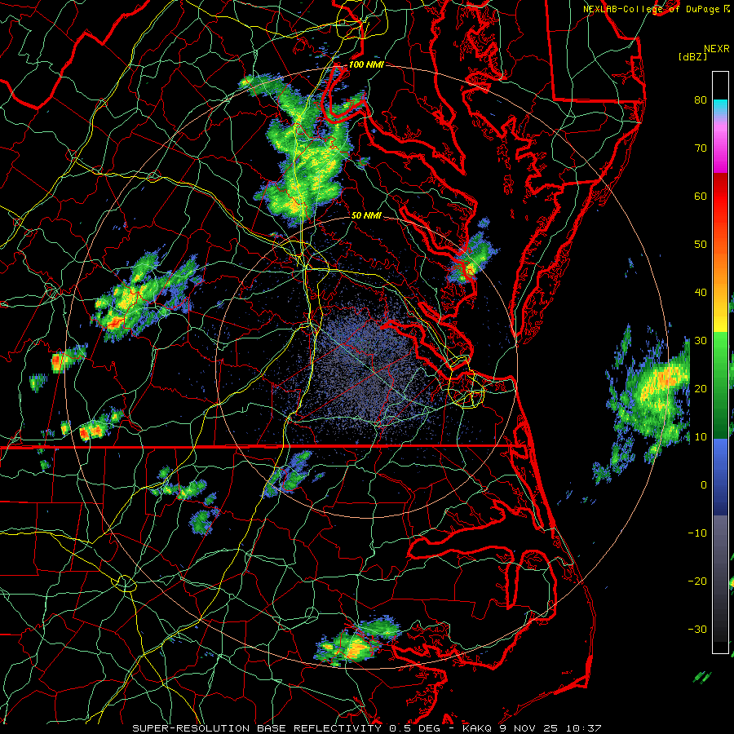The height and width of the screenshot is (734, 734).
Task: Click the 0 dBZ legend label
Action: click(x=703, y=485)
